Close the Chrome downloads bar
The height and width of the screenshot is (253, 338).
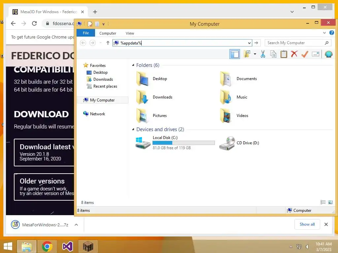click(x=326, y=224)
